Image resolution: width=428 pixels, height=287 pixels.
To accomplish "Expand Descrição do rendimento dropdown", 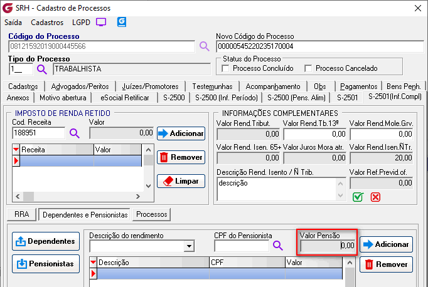I will (x=189, y=246).
